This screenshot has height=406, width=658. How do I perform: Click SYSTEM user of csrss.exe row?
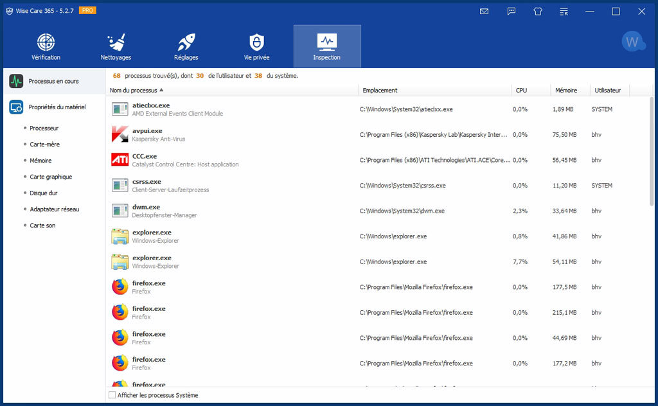(x=601, y=186)
